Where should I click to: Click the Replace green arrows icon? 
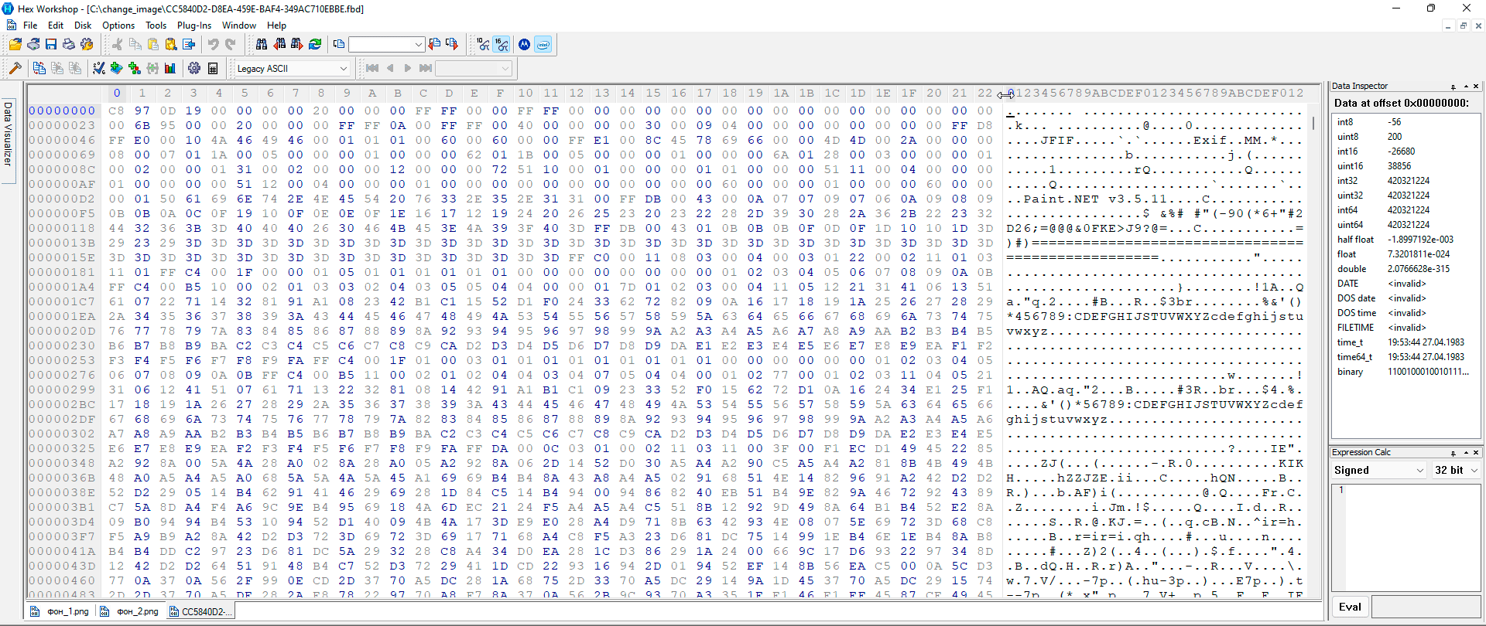315,45
